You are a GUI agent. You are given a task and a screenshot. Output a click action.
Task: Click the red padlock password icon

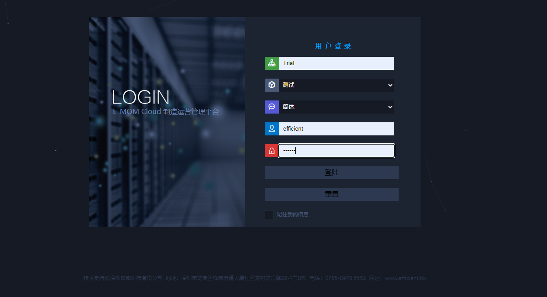coord(272,151)
